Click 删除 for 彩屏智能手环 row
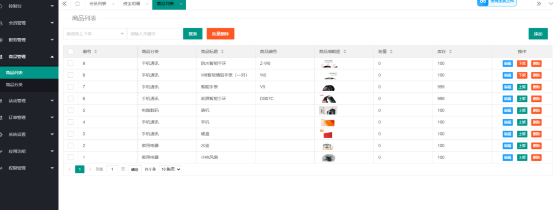553x210 pixels. click(x=536, y=99)
